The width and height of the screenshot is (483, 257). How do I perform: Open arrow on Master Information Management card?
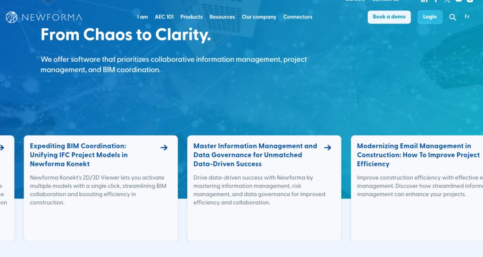[328, 148]
